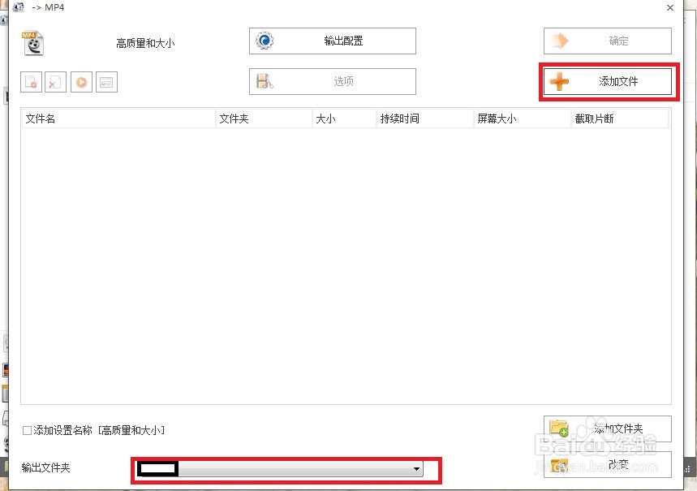Click the 文件夹 column header
The height and width of the screenshot is (491, 697).
pos(264,118)
